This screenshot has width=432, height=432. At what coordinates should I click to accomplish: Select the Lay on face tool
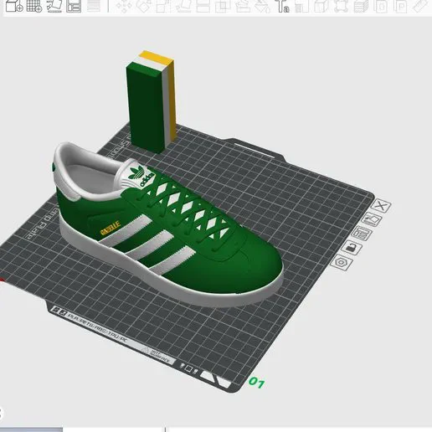click(x=183, y=7)
